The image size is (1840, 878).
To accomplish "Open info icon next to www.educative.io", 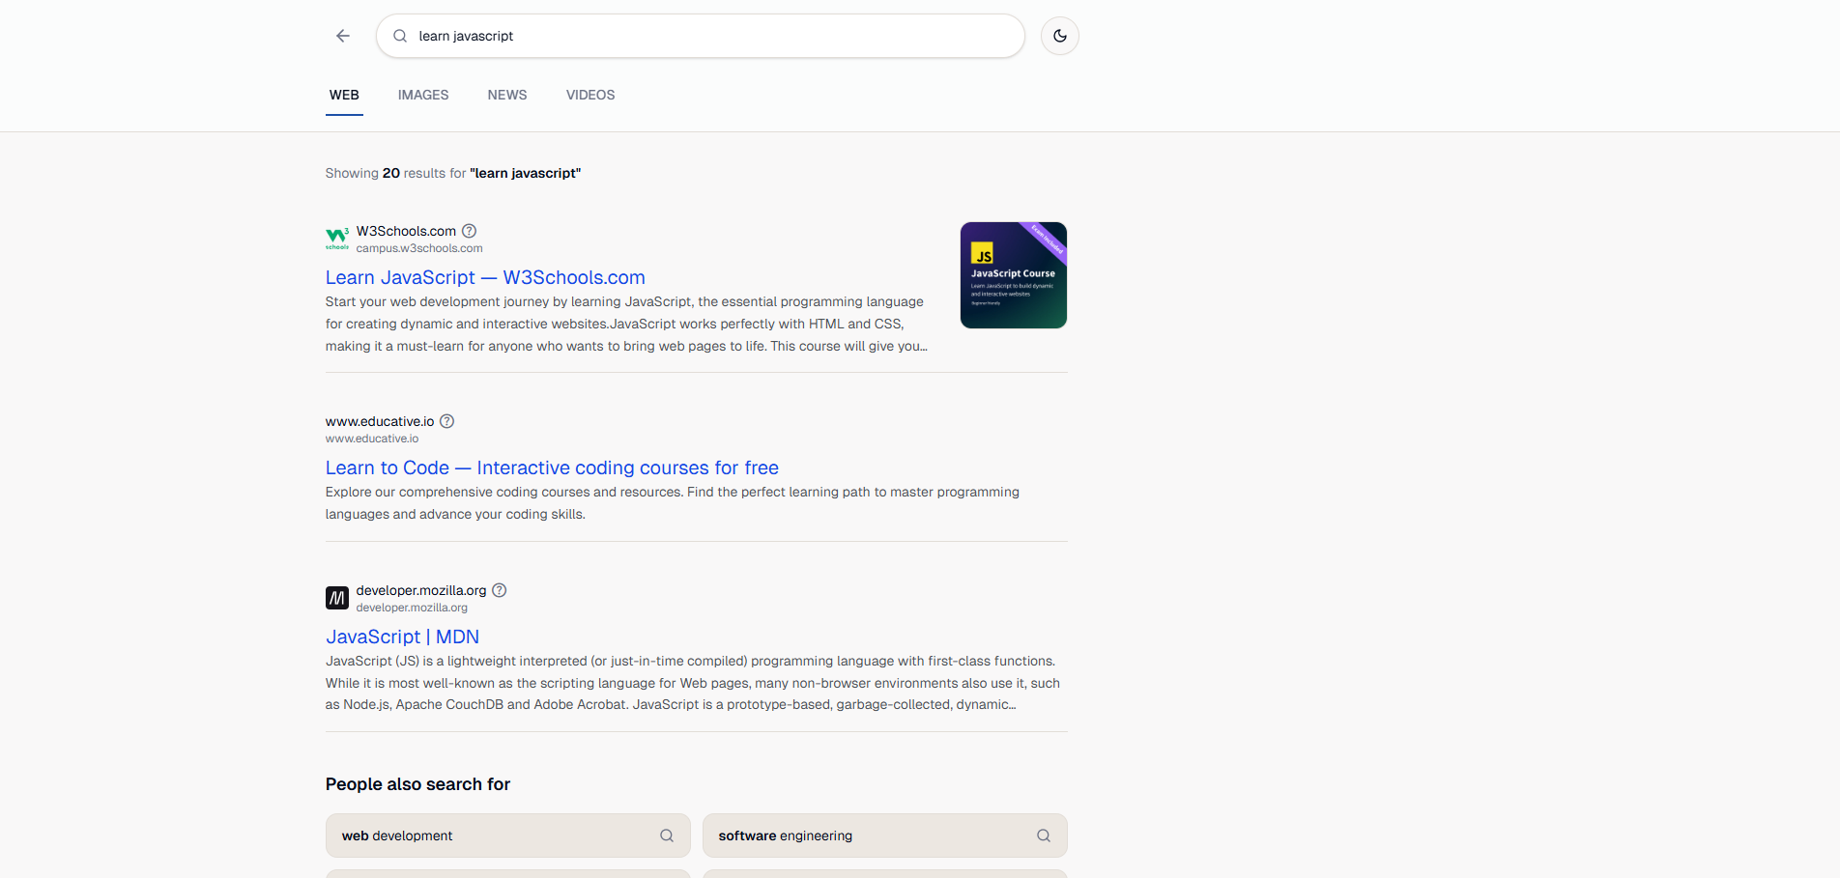I will pos(447,421).
